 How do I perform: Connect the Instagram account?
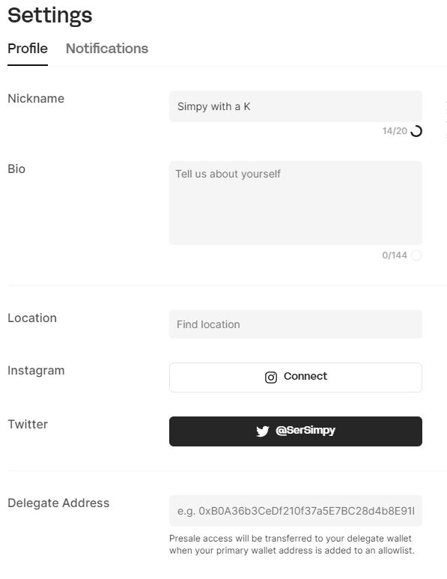coord(295,377)
